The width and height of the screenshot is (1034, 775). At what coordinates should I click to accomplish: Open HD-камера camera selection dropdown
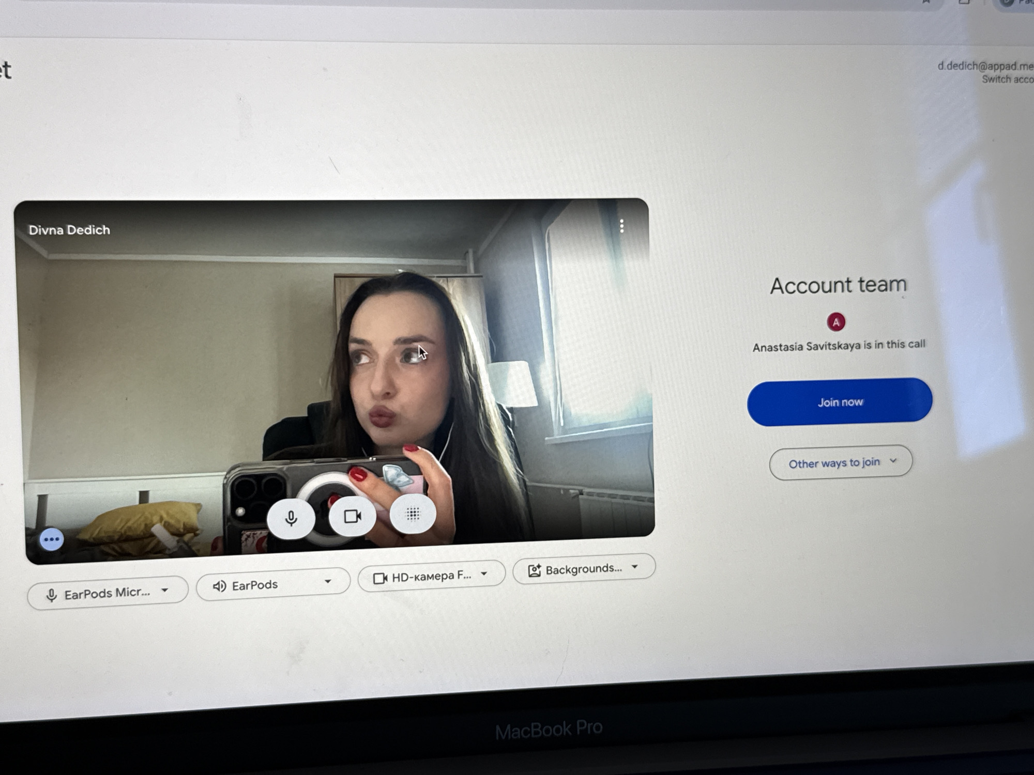tap(431, 576)
